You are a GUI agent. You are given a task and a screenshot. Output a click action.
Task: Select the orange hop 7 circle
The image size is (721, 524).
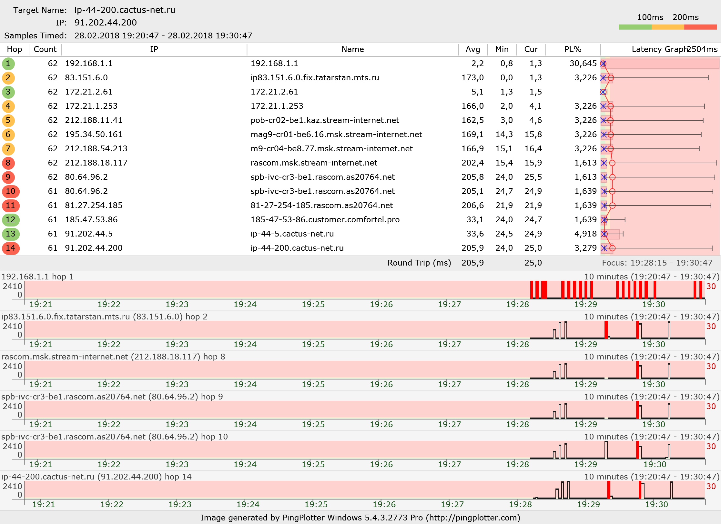(8, 149)
